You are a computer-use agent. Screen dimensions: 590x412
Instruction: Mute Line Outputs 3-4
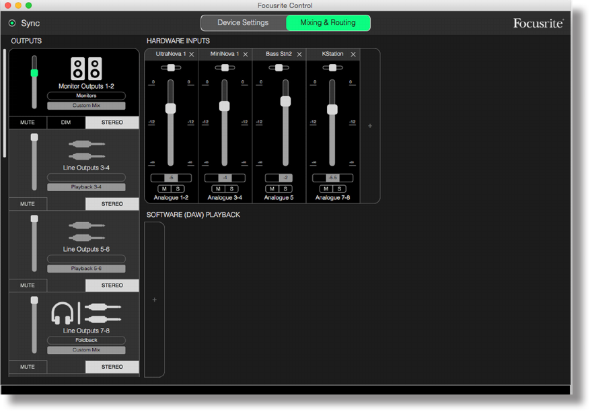28,204
